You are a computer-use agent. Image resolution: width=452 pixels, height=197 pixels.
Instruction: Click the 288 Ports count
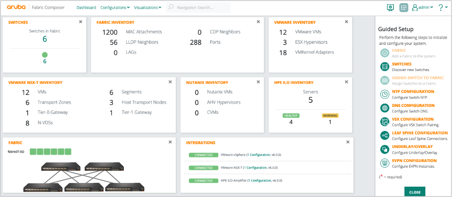195,43
